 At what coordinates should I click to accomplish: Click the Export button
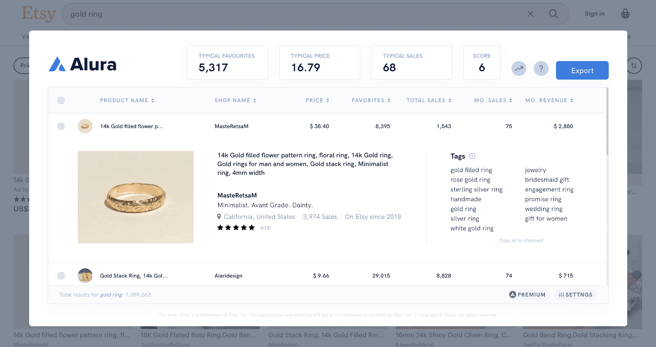[582, 70]
